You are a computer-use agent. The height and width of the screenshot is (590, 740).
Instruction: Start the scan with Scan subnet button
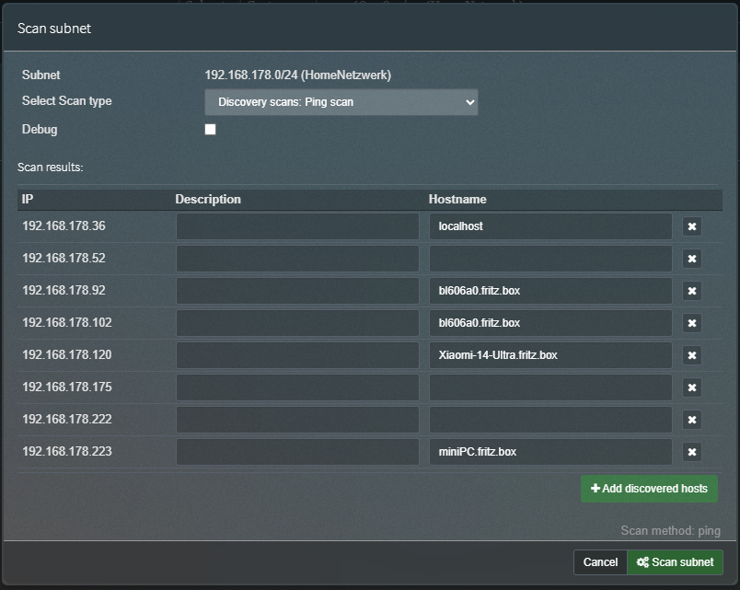[675, 562]
